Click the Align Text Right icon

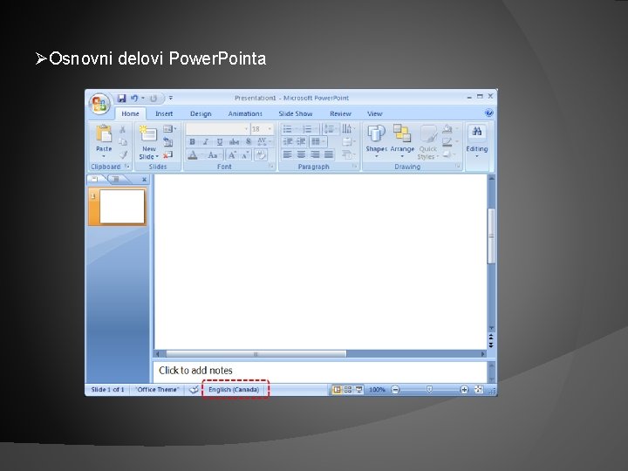315,154
